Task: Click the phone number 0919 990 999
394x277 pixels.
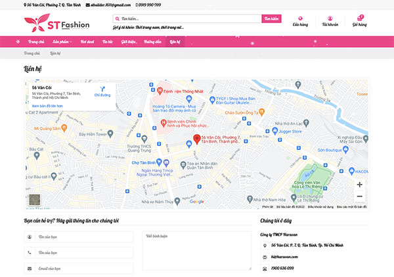Action: tap(150, 5)
